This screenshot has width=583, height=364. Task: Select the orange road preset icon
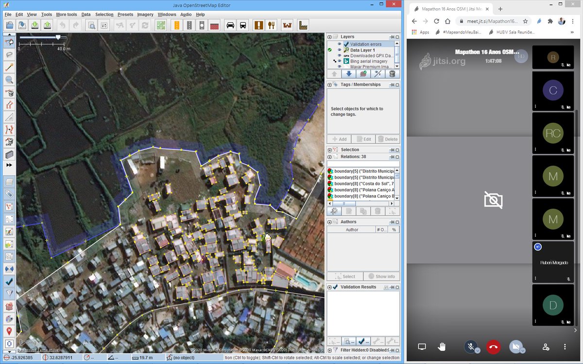coord(176,25)
